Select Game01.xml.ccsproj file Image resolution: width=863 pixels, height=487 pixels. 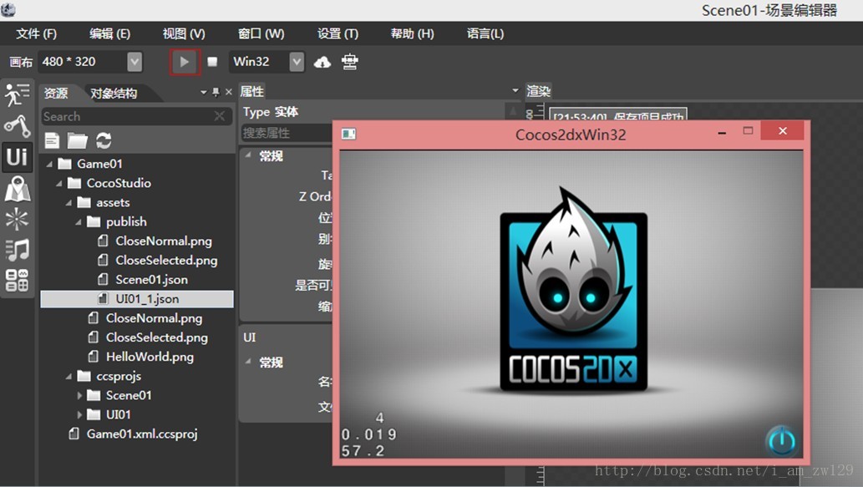point(141,434)
